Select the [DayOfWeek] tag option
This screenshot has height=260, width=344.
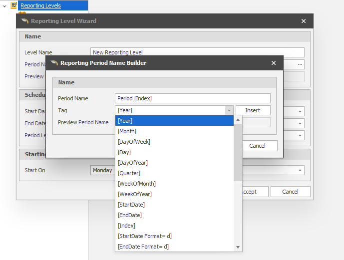click(134, 142)
